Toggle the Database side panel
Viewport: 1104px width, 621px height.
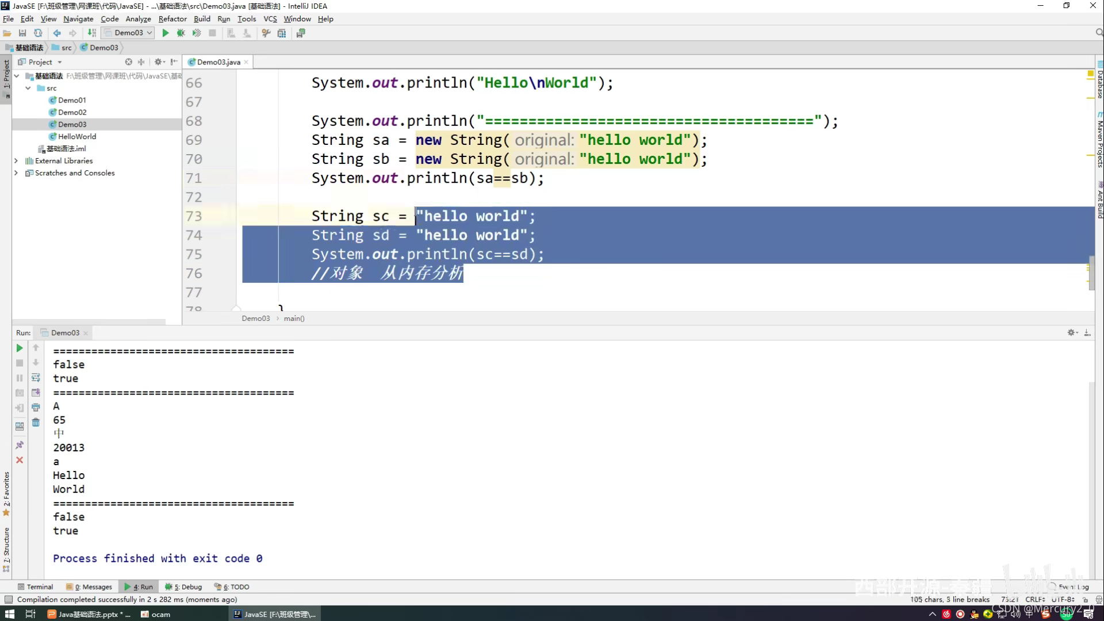[1099, 80]
